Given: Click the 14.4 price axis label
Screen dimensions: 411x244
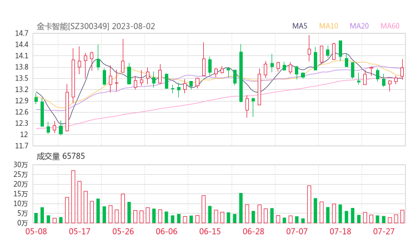Looking at the screenshot, I should (22, 44).
